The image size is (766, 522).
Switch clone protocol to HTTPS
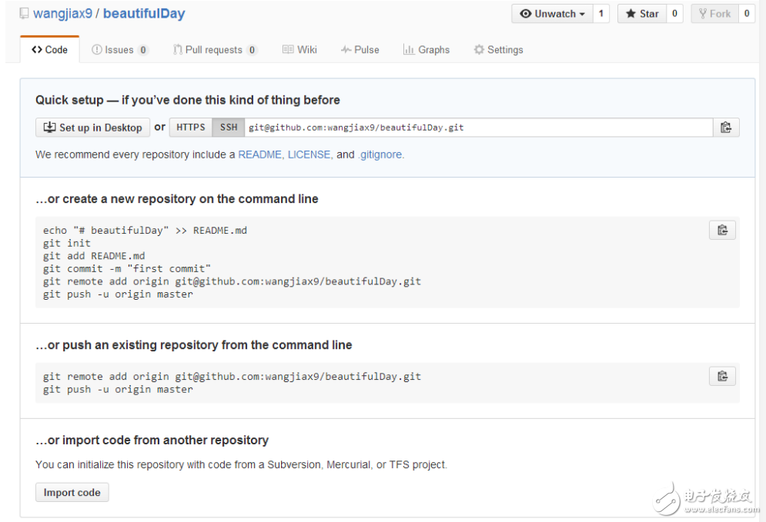[x=190, y=128]
